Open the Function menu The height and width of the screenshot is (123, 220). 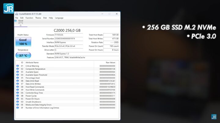[x=29, y=18]
